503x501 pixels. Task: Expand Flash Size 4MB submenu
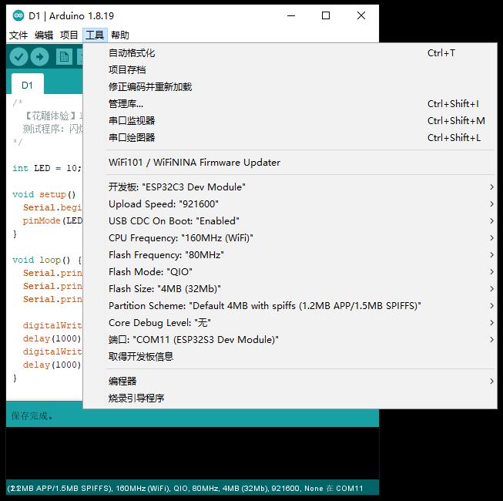tap(288, 289)
